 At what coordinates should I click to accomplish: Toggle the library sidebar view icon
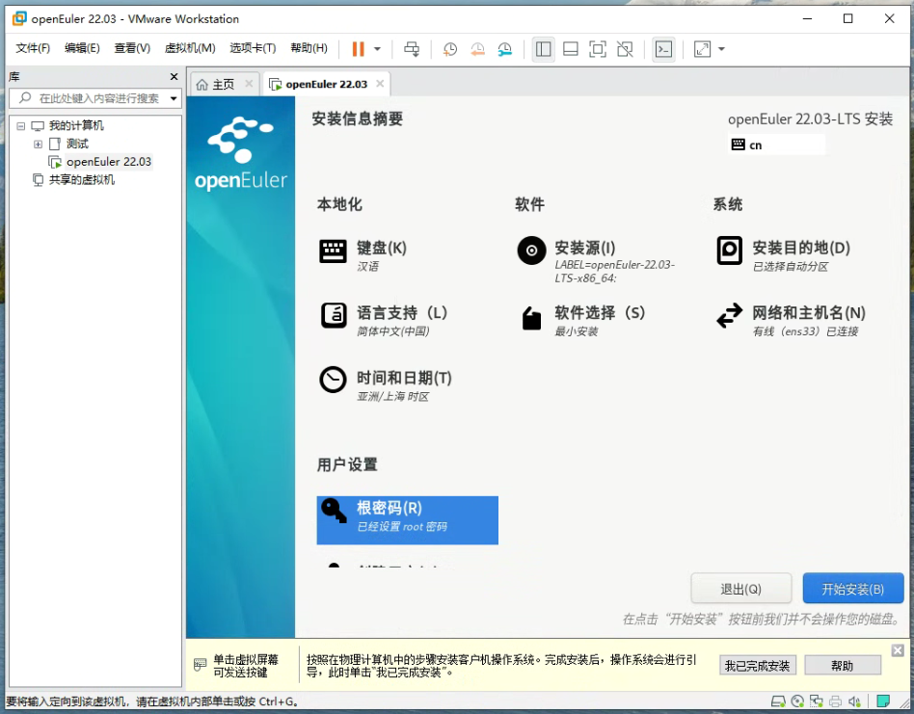coord(543,49)
